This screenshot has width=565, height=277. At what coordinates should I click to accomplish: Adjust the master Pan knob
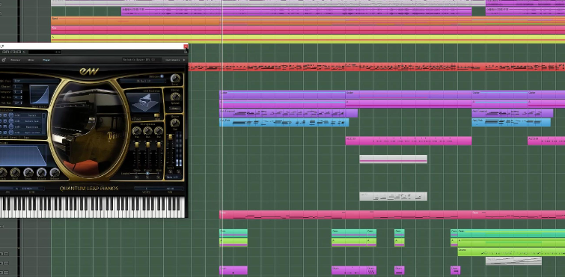[175, 123]
